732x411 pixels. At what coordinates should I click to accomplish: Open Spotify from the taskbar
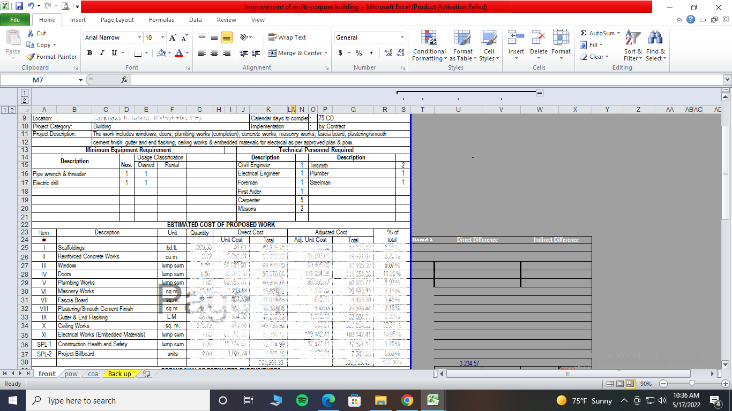pos(302,400)
